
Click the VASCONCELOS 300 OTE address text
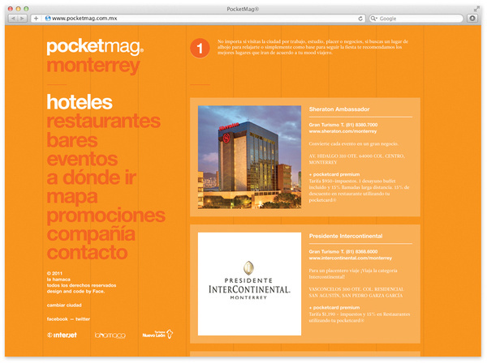click(x=356, y=293)
